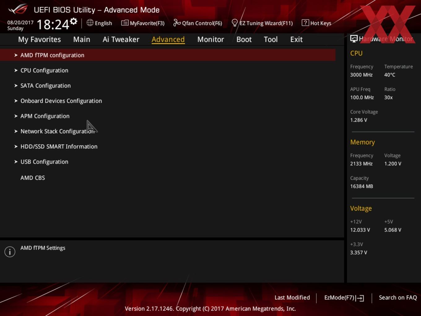Click memory capacity value 16384 MB

click(362, 186)
